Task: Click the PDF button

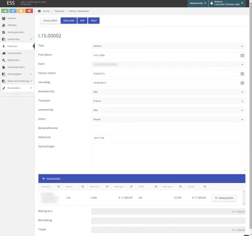Action: (x=82, y=21)
